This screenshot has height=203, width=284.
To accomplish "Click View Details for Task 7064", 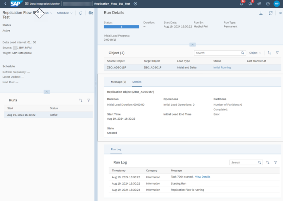I will (203, 177).
